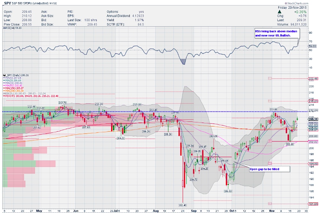Click the +0.36% percent change
The image size is (320, 213).
pos(300,12)
